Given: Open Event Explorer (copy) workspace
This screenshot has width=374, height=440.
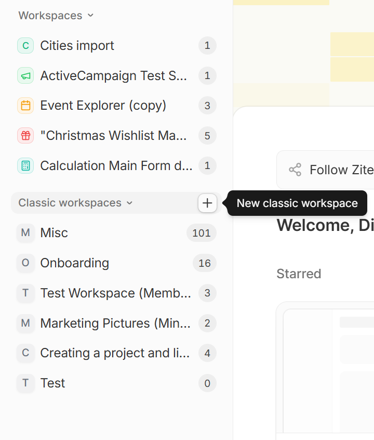Looking at the screenshot, I should click(116, 106).
